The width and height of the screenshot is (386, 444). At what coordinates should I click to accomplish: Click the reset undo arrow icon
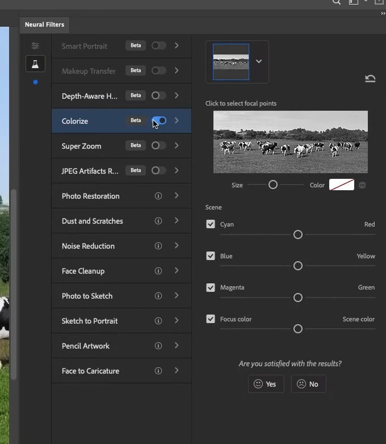pyautogui.click(x=370, y=79)
